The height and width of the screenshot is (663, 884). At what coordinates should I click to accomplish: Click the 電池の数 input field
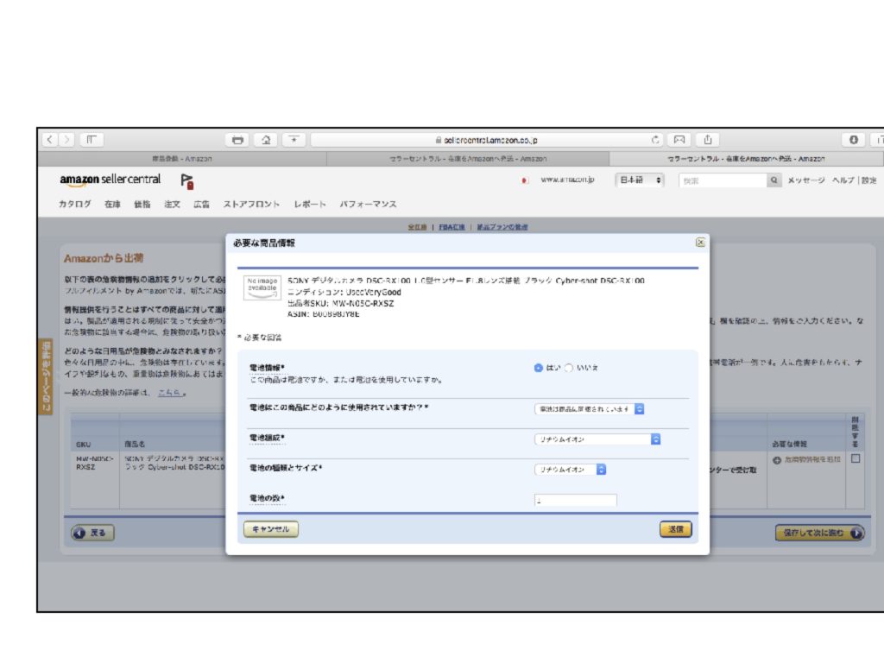coord(575,500)
